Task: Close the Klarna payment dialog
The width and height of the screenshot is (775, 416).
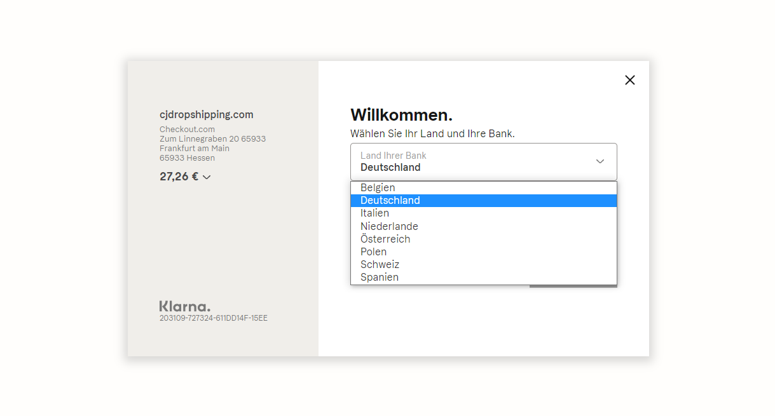Action: tap(629, 80)
